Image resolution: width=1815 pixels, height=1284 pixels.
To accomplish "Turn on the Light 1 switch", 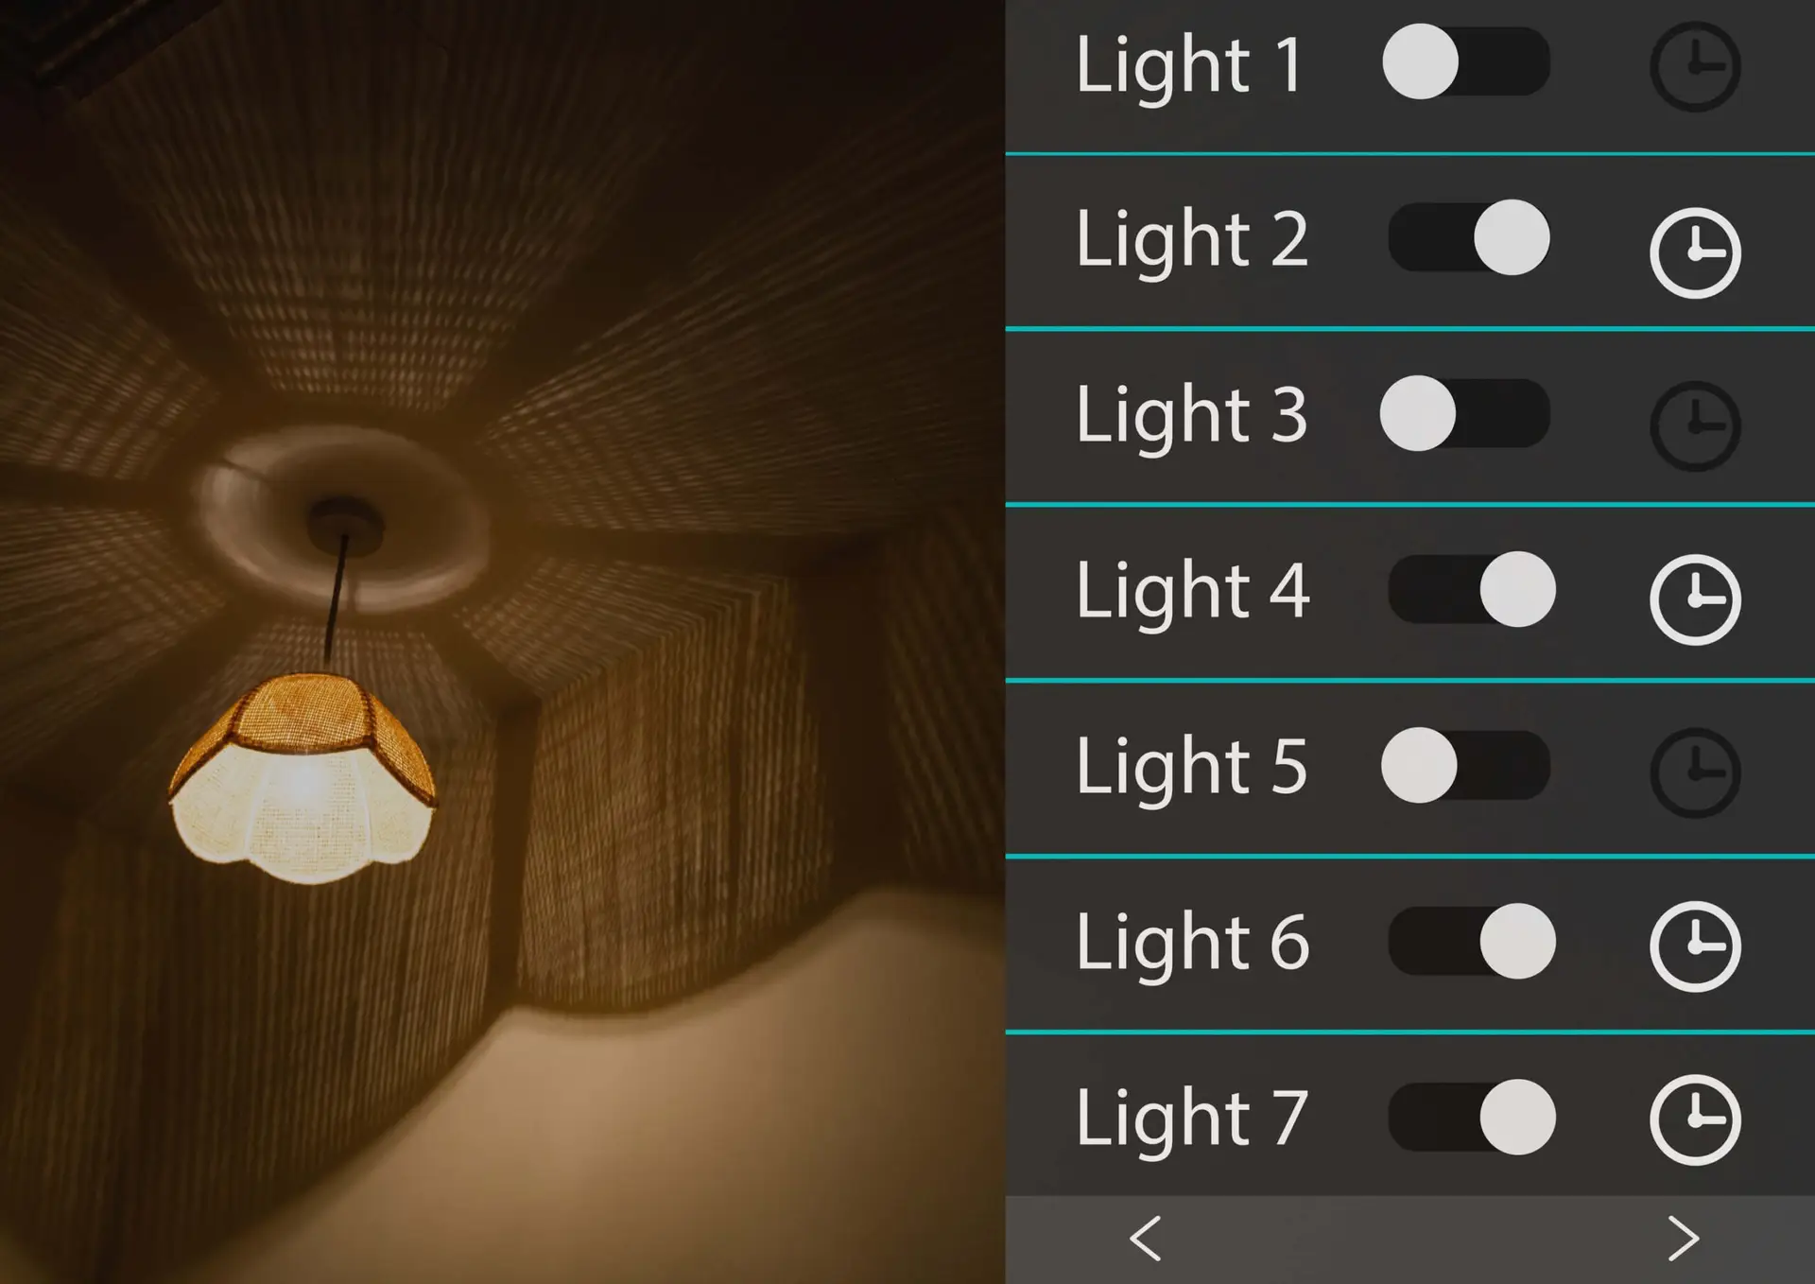I will [1466, 61].
